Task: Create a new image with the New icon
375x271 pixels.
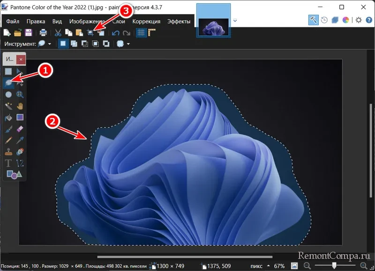Action: pyautogui.click(x=7, y=33)
